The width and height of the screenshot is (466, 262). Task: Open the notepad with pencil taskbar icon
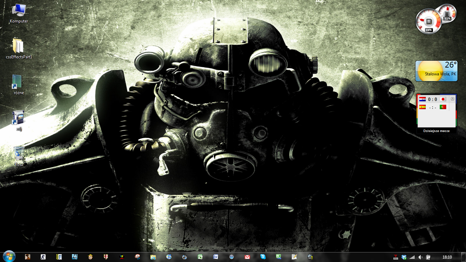click(x=294, y=257)
